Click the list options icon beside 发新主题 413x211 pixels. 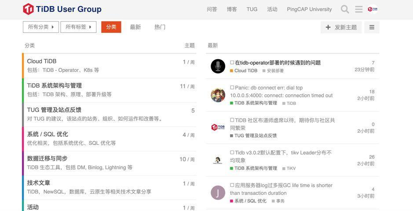(372, 27)
